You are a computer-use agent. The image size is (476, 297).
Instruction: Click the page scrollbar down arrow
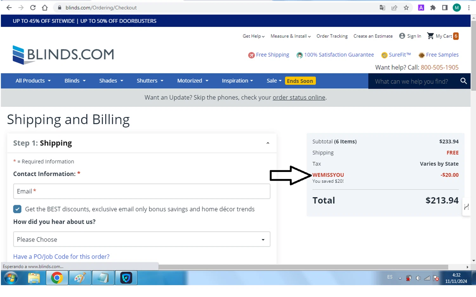(473, 261)
